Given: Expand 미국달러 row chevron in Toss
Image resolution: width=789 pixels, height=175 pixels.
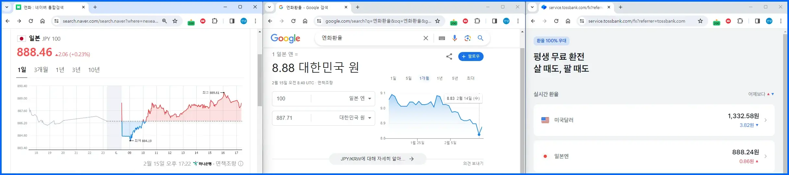Looking at the screenshot, I should point(766,120).
